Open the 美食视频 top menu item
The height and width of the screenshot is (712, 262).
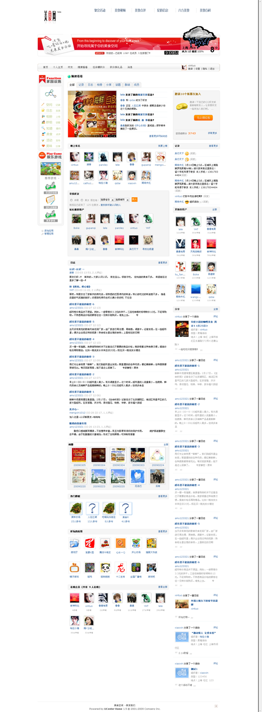coord(120,10)
